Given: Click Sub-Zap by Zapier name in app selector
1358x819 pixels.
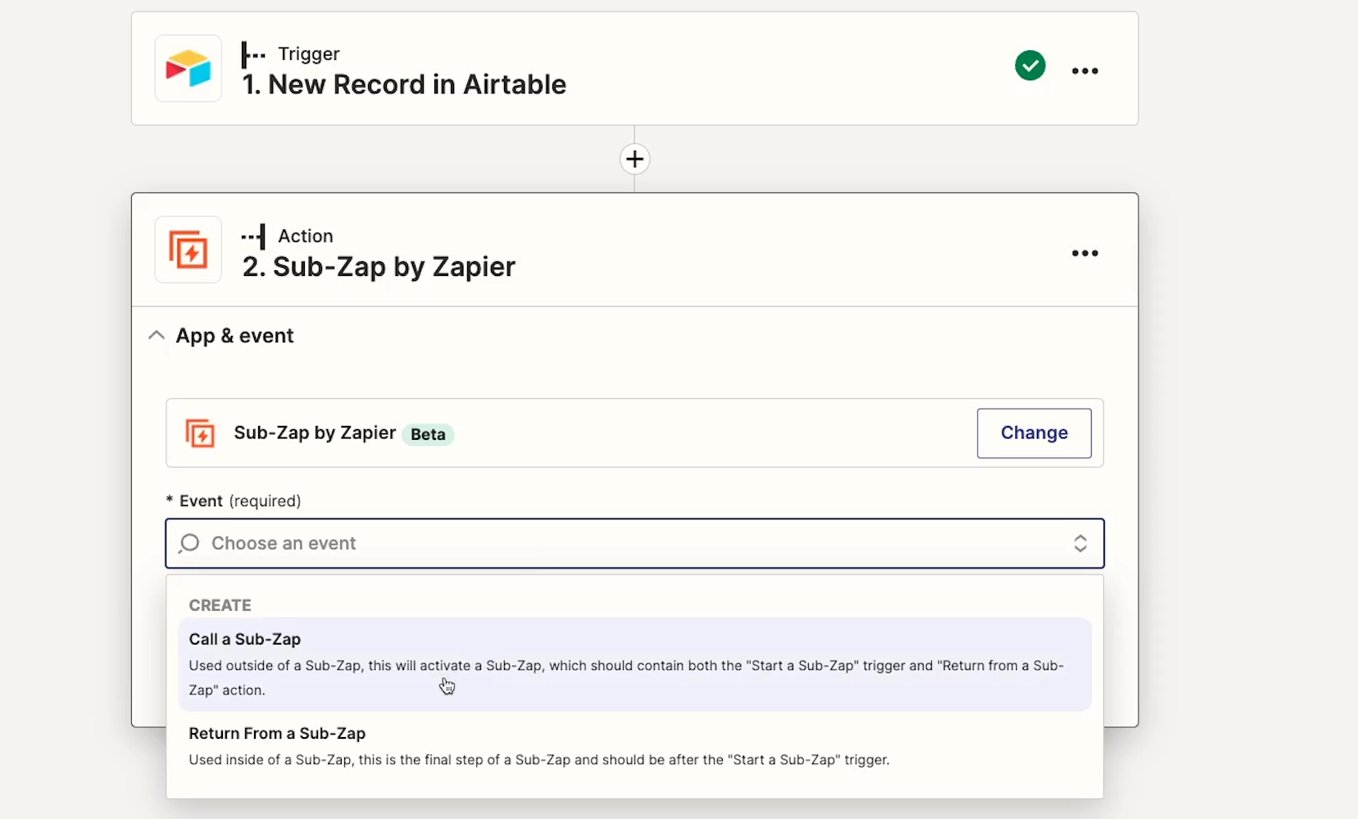Looking at the screenshot, I should tap(315, 432).
